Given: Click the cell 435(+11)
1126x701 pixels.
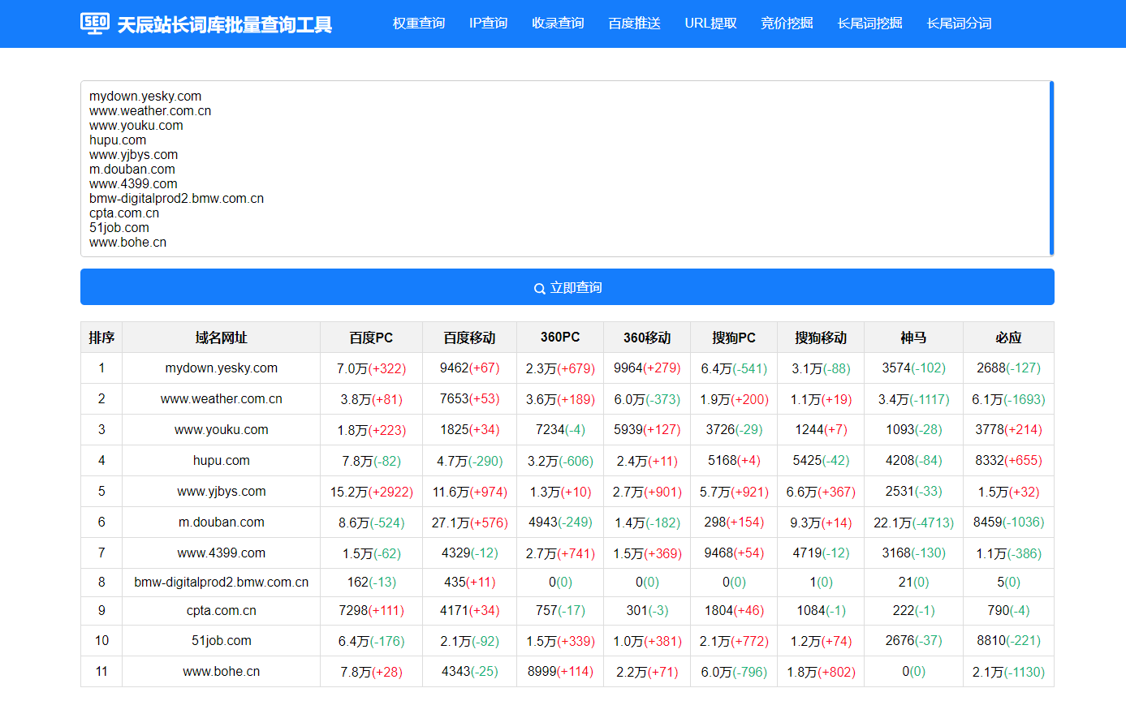Looking at the screenshot, I should [x=469, y=583].
